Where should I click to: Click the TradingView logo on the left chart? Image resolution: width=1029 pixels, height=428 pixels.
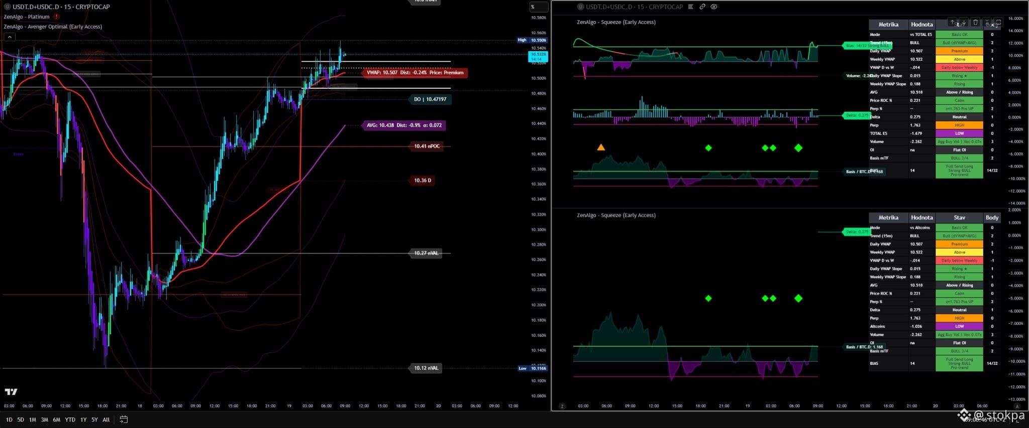coord(11,391)
